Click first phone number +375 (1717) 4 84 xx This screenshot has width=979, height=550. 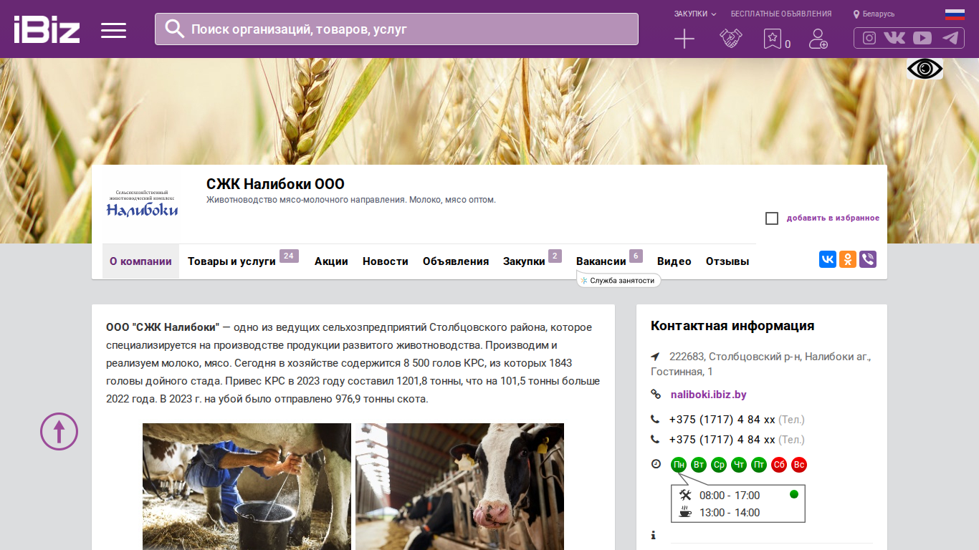[x=722, y=420]
